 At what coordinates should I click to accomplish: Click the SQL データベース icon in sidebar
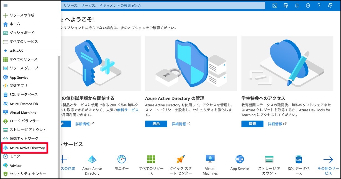click(5, 95)
